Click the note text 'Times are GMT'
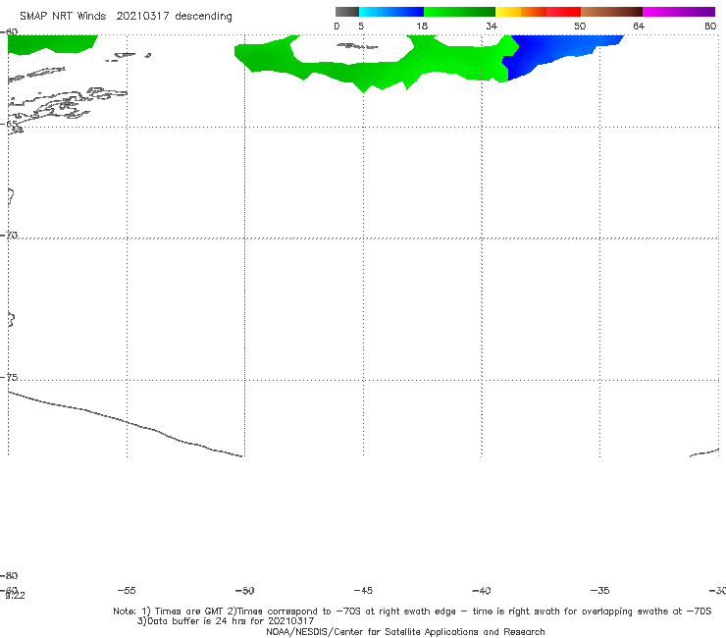Viewport: 726px width, 638px height. point(189,611)
